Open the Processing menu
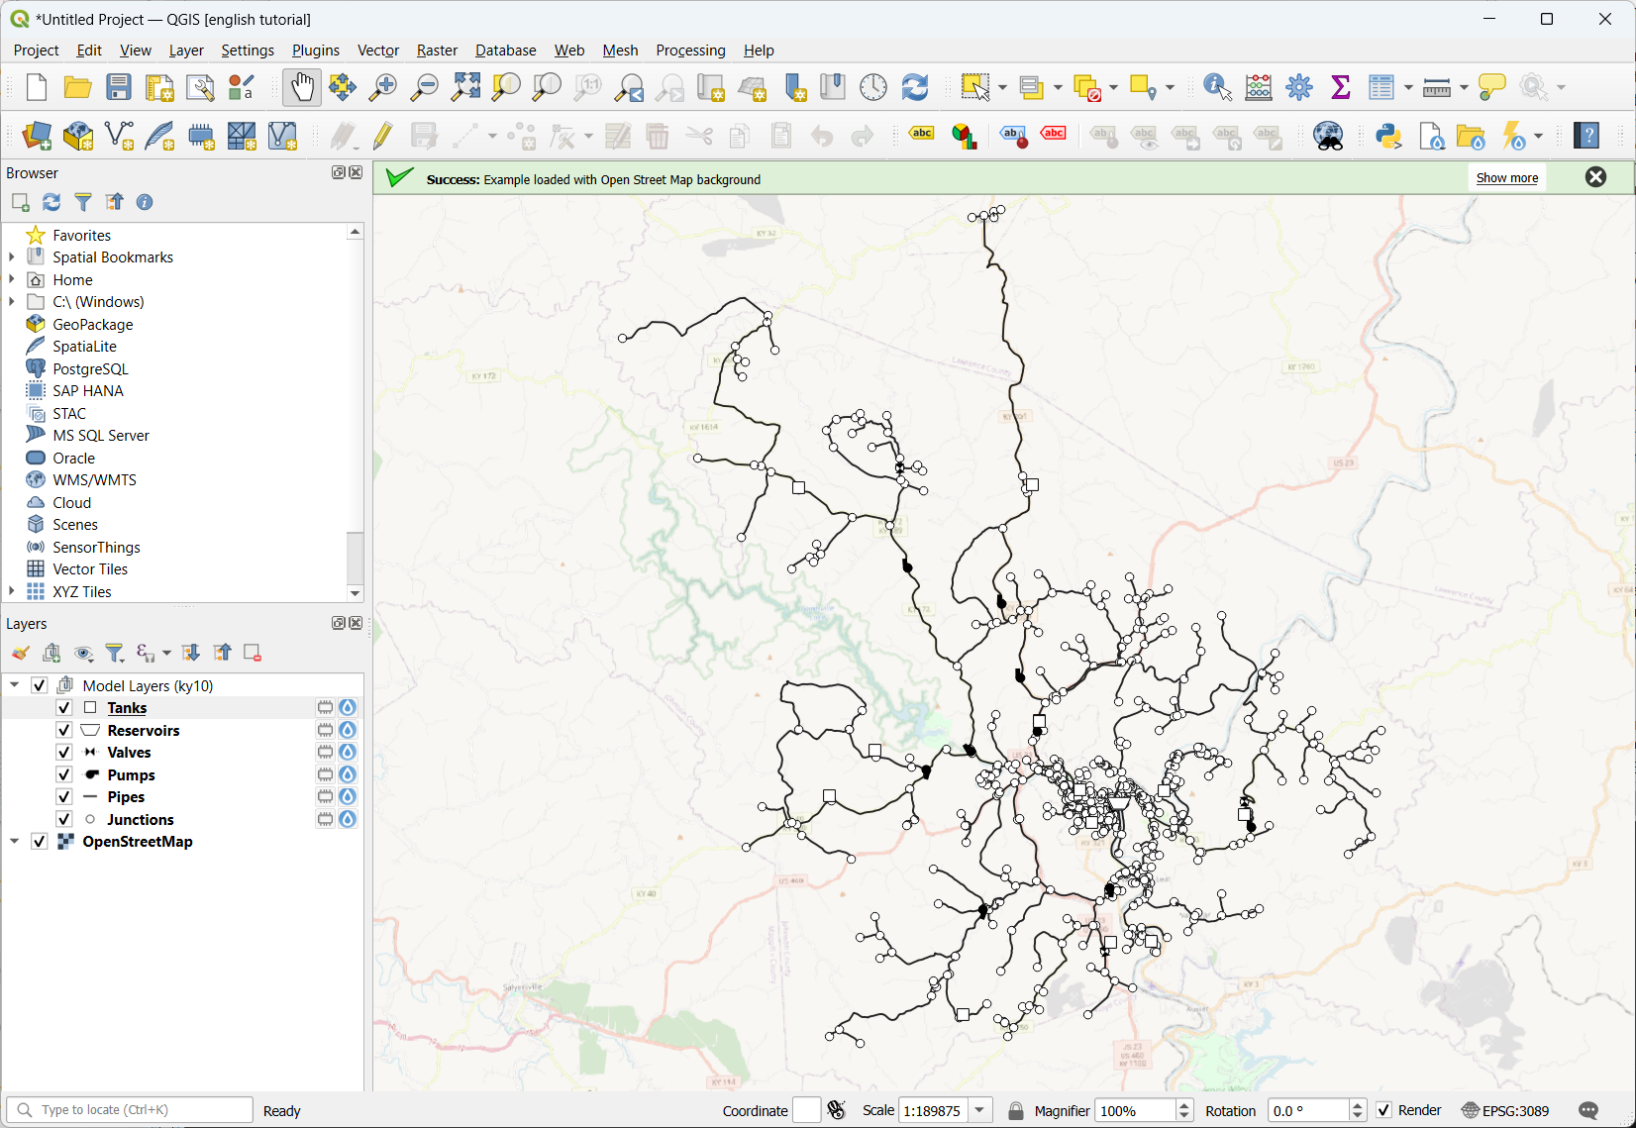This screenshot has width=1636, height=1128. (x=690, y=51)
